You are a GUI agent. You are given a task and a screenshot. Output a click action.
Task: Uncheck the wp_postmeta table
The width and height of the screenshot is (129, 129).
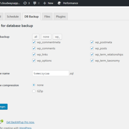(92, 42)
